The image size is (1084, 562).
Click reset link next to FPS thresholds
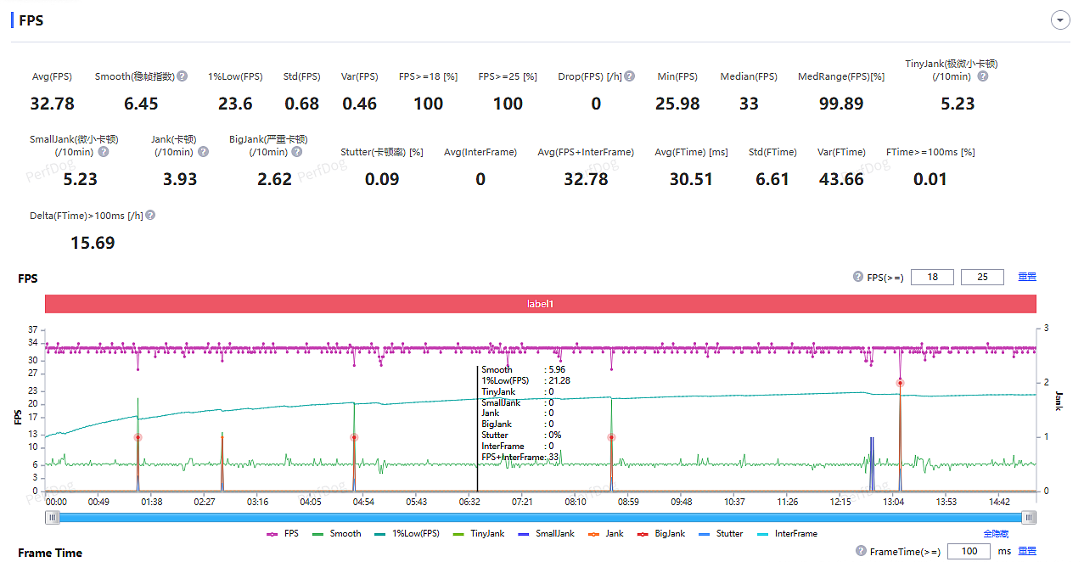tap(1027, 278)
